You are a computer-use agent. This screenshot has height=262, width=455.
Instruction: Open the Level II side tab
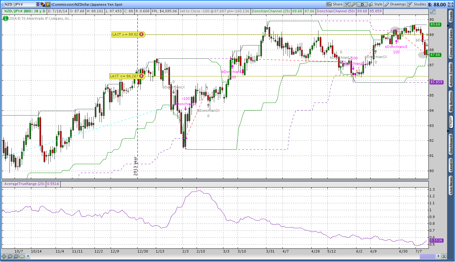(x=451, y=165)
